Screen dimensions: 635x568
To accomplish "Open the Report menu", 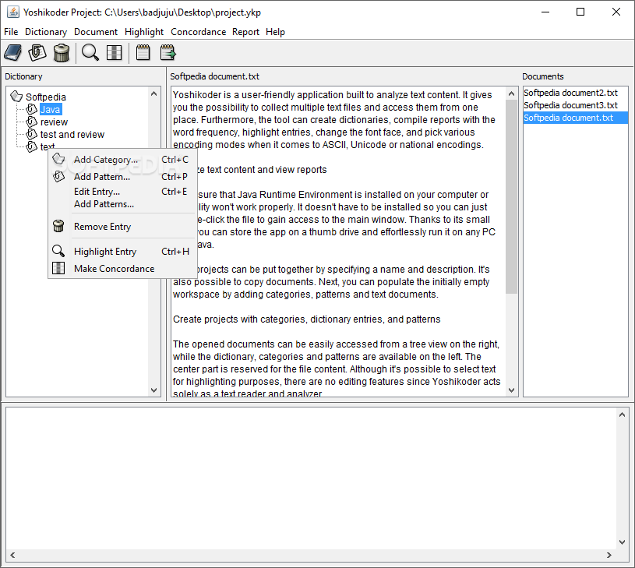I will pos(246,32).
